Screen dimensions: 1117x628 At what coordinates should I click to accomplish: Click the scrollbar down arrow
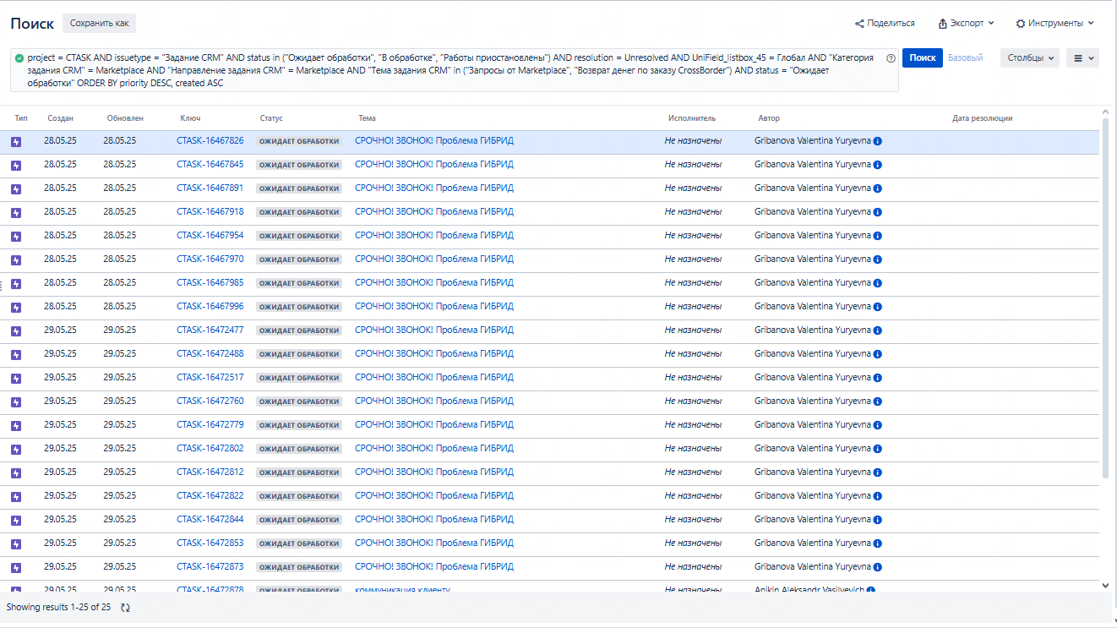point(1106,585)
